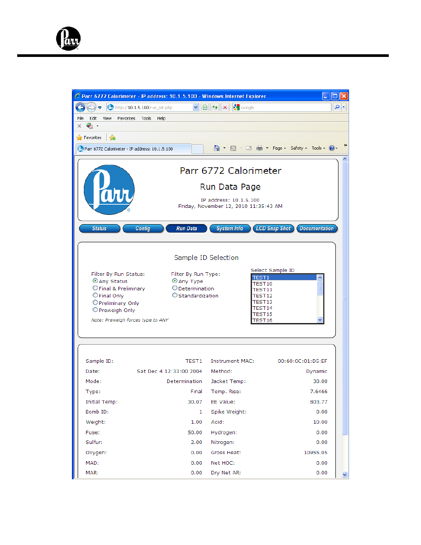
Task: Select TEST13 in sample ID list
Action: click(284, 302)
